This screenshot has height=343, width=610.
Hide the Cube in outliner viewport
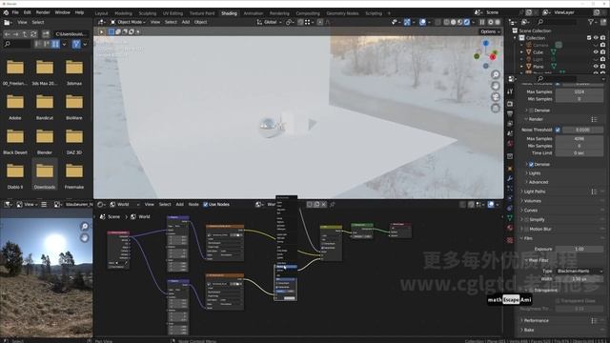596,52
